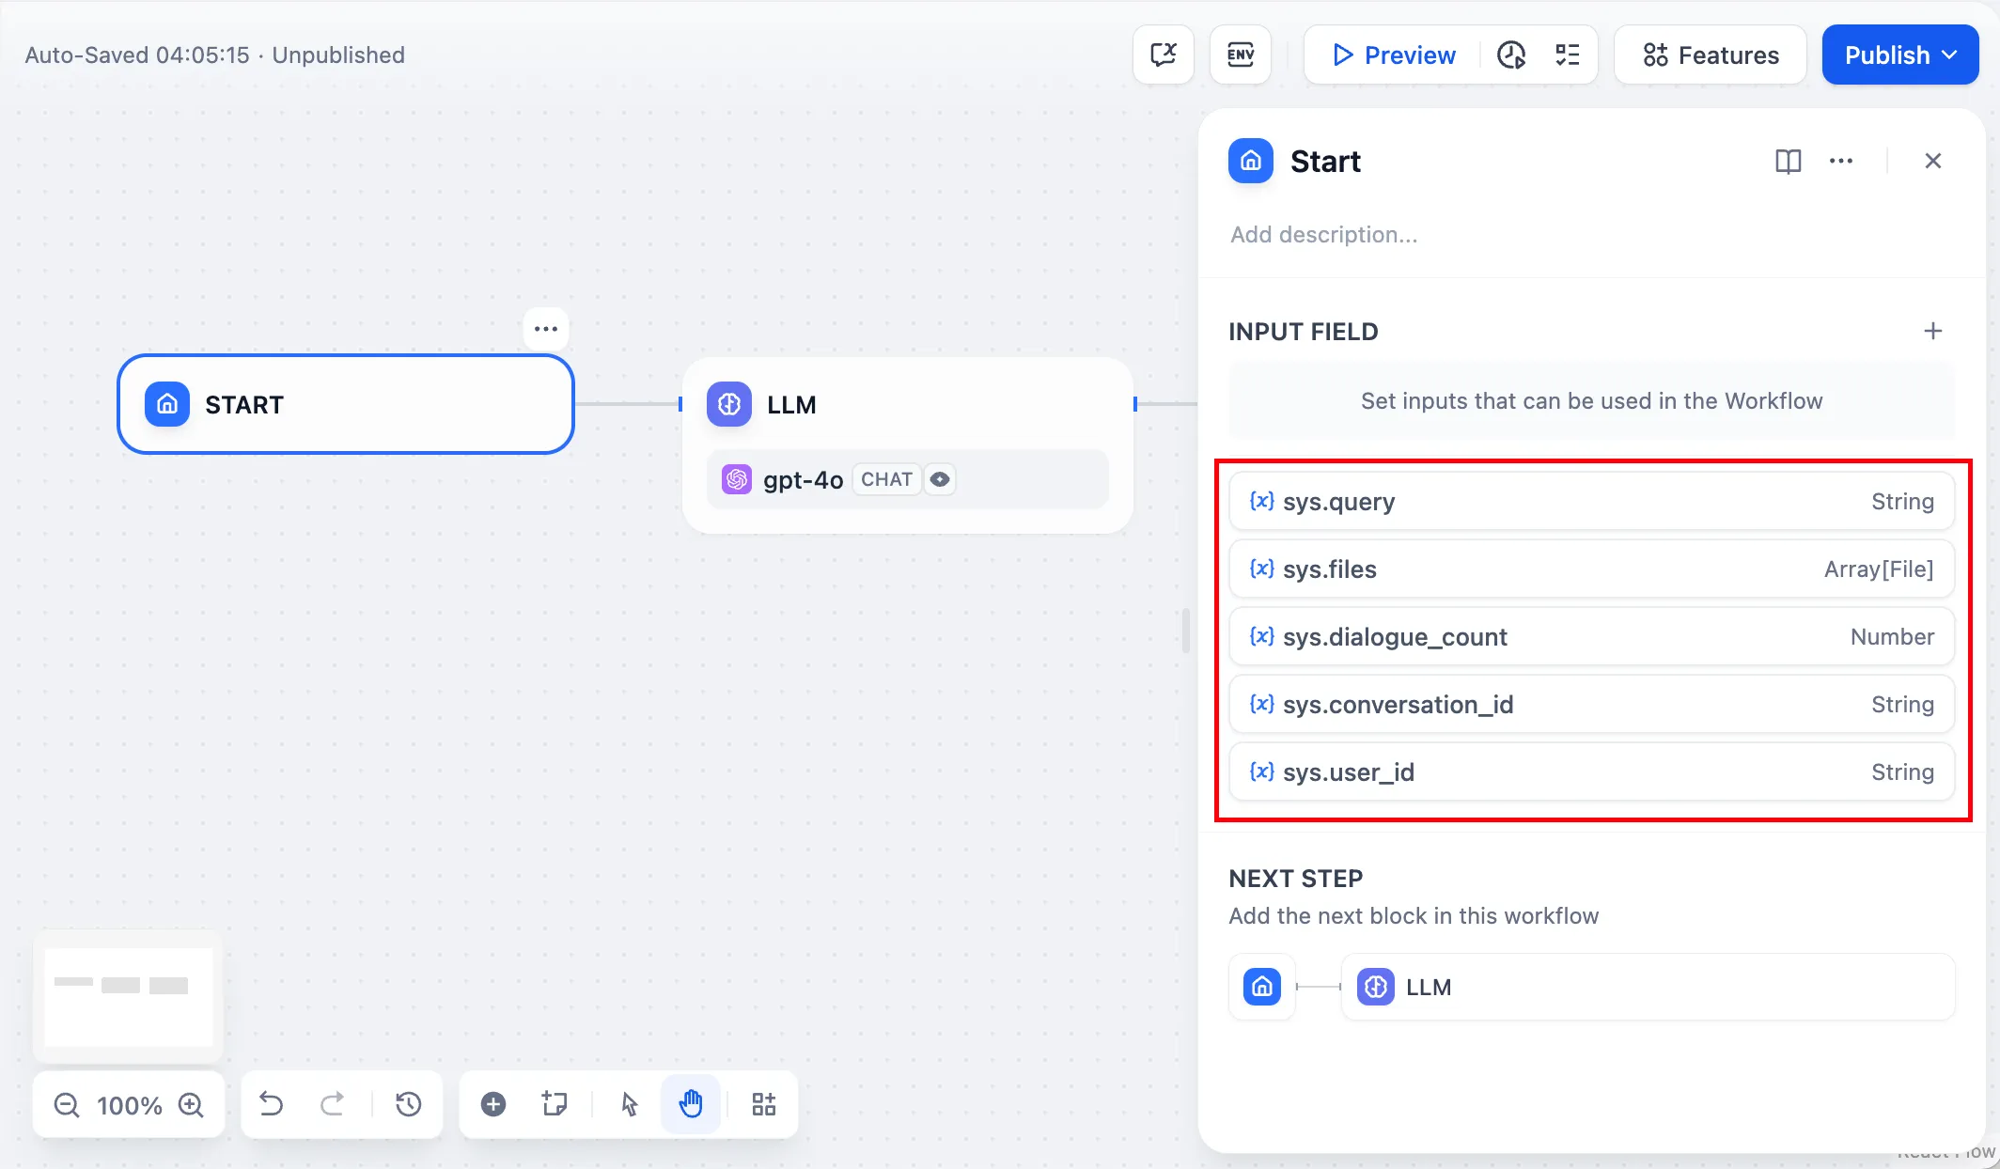Click the undo arrow icon

click(271, 1104)
